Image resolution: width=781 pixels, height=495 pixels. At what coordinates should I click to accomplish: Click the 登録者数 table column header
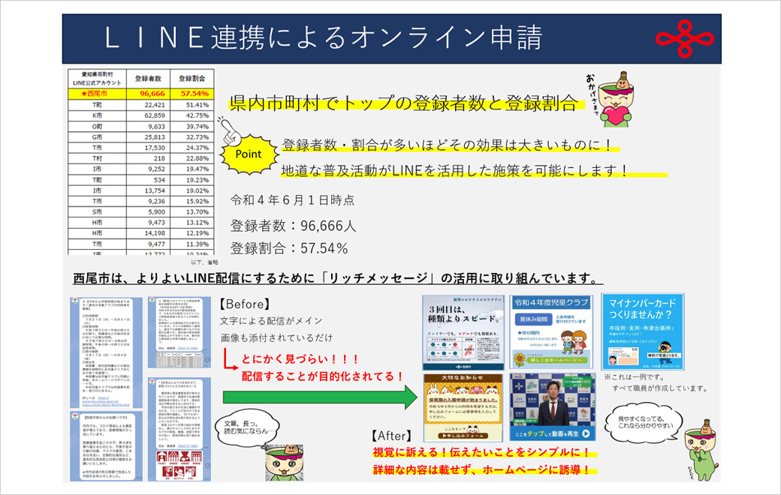[x=149, y=79]
